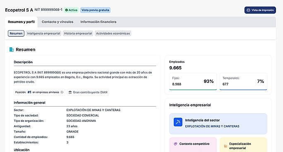Click the purple Contexto competitivo icon
Image resolution: width=283 pixels, height=152 pixels.
pos(175,144)
